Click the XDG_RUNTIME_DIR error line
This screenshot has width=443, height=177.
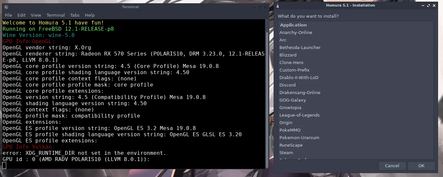coord(85,153)
